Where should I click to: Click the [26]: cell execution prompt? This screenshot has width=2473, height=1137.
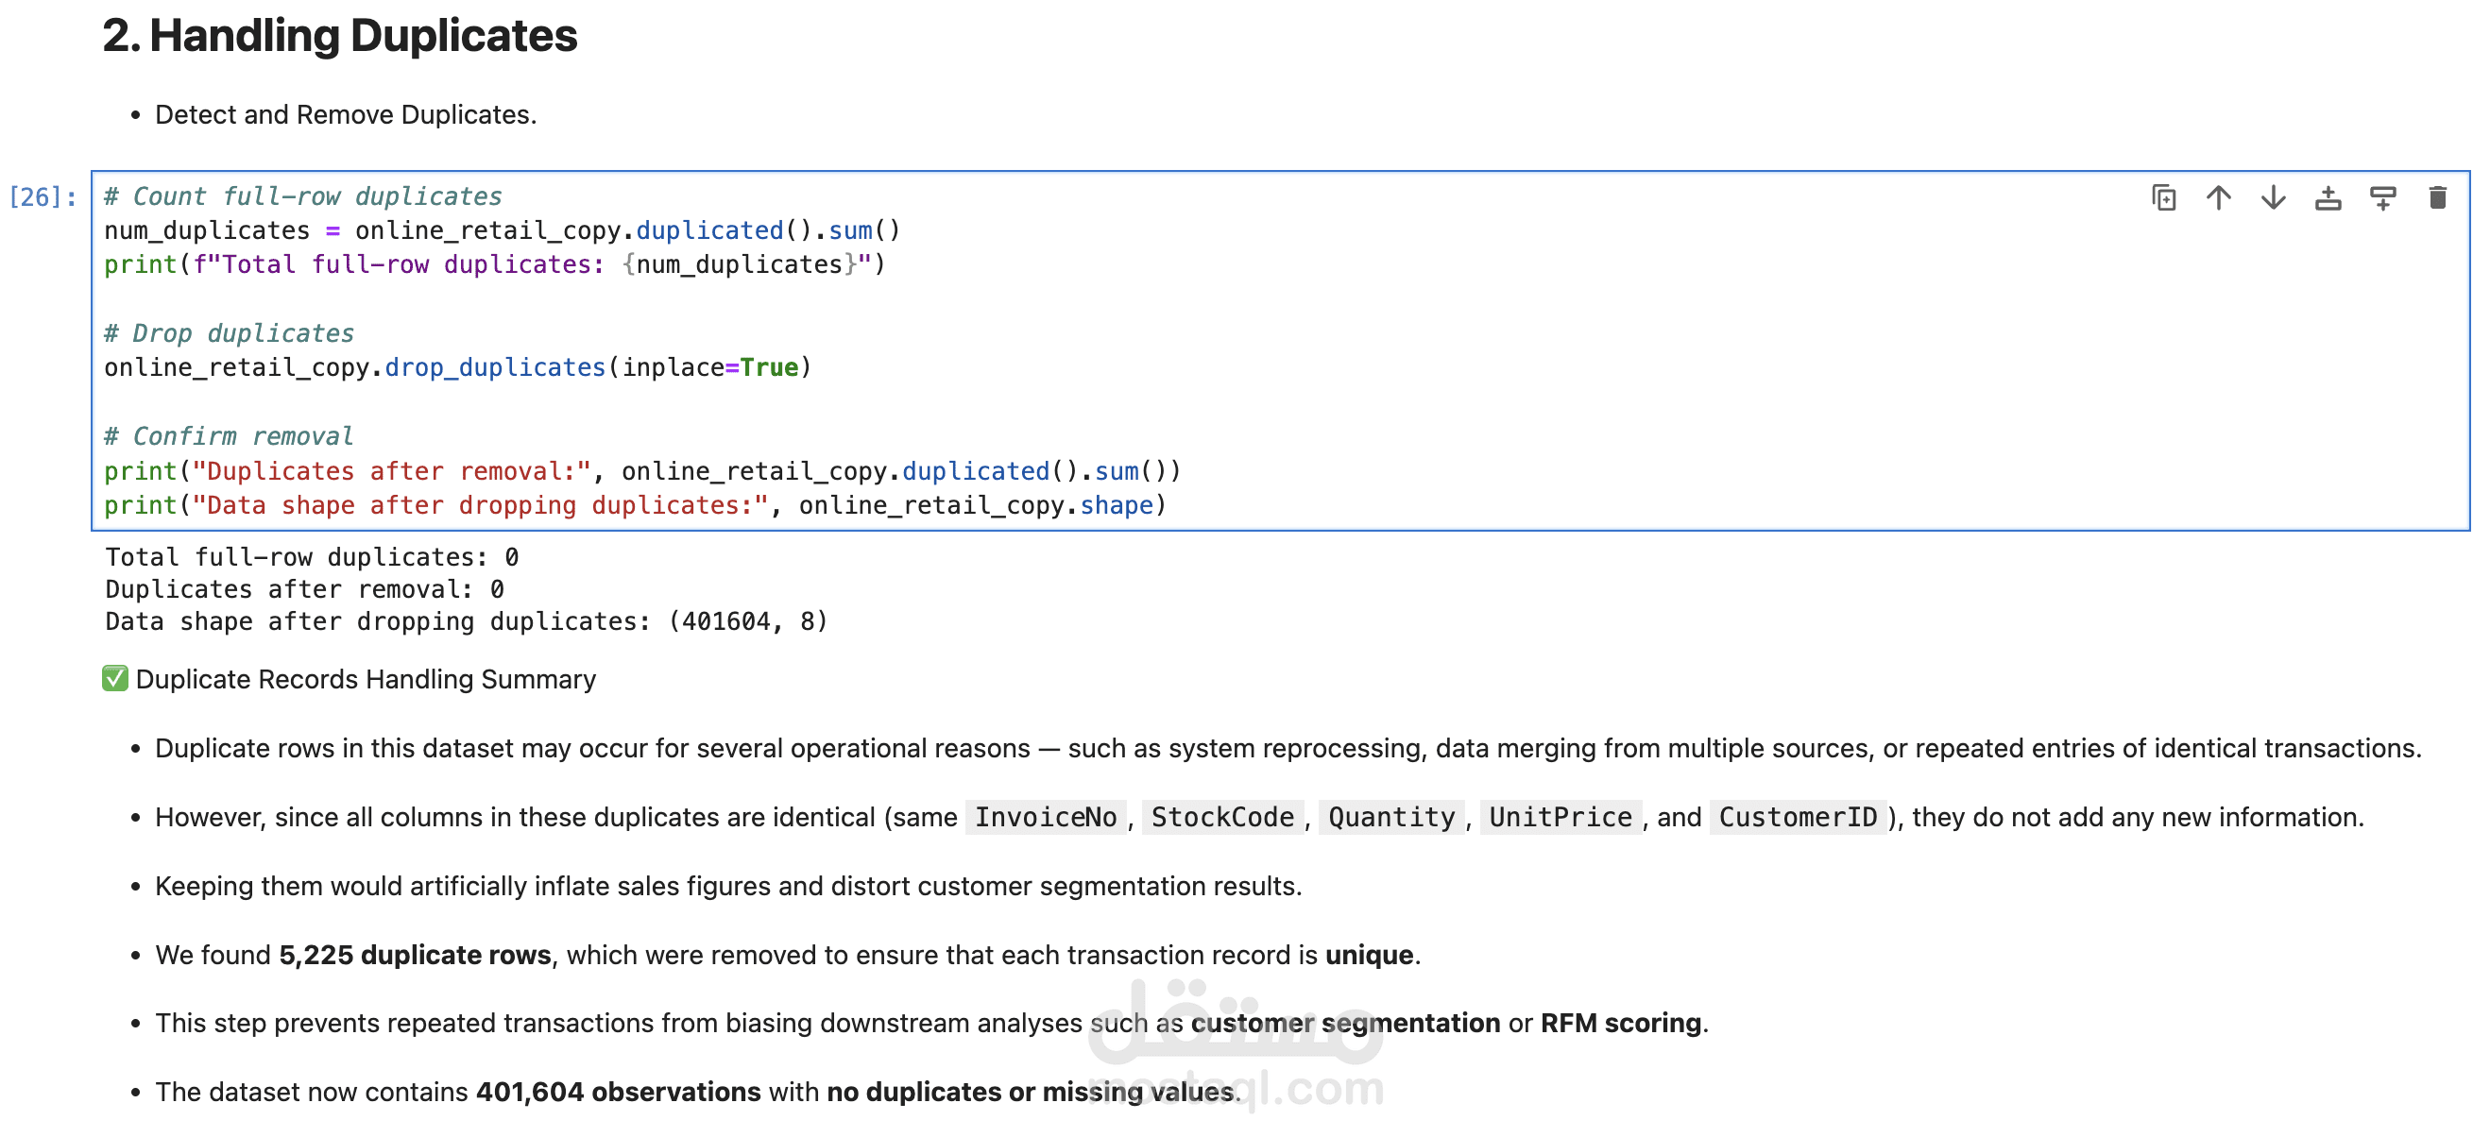coord(43,197)
